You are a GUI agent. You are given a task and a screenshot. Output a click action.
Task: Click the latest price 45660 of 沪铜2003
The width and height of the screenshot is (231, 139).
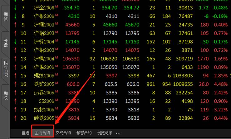(x=72, y=25)
